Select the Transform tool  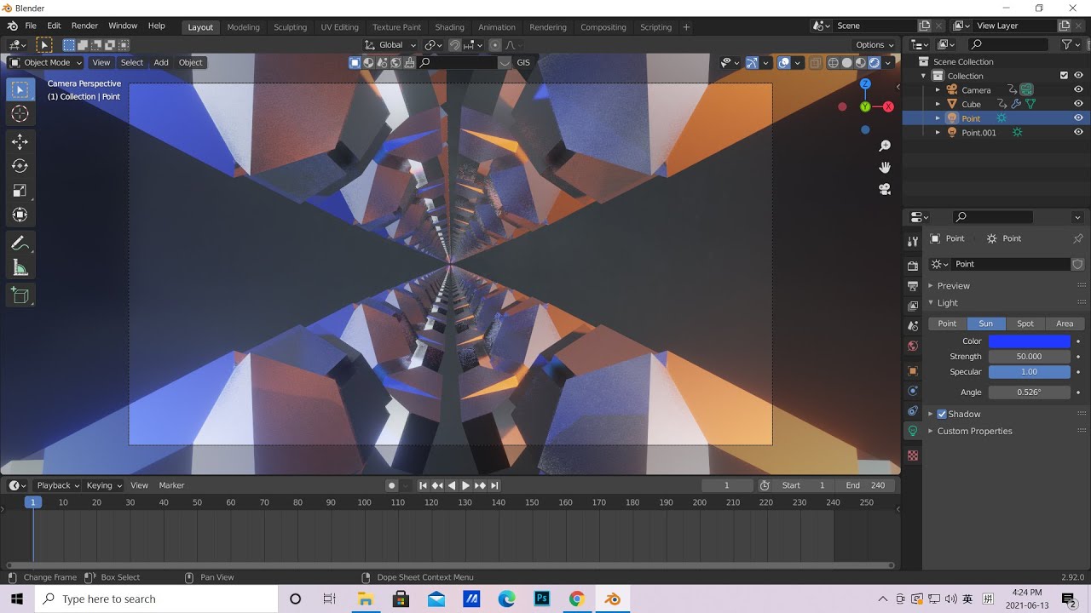point(20,215)
